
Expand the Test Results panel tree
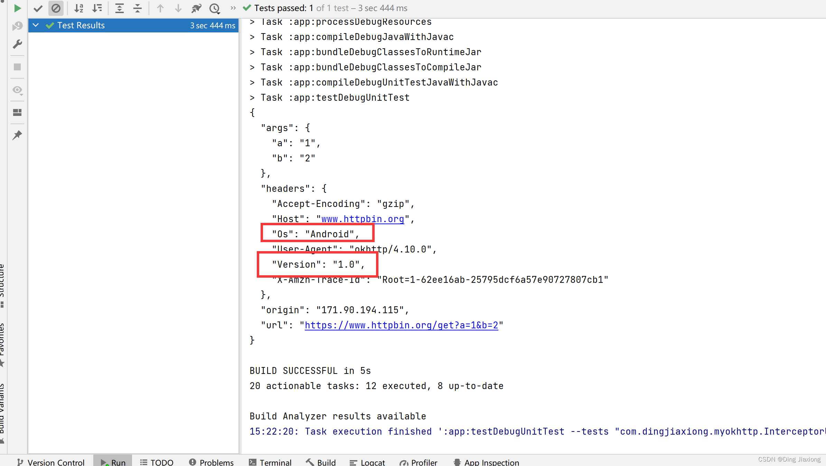(36, 25)
